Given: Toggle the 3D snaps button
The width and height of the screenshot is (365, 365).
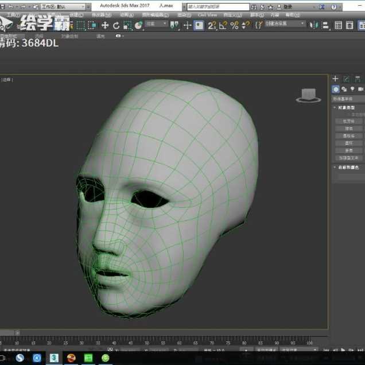Looking at the screenshot, I should [212, 25].
